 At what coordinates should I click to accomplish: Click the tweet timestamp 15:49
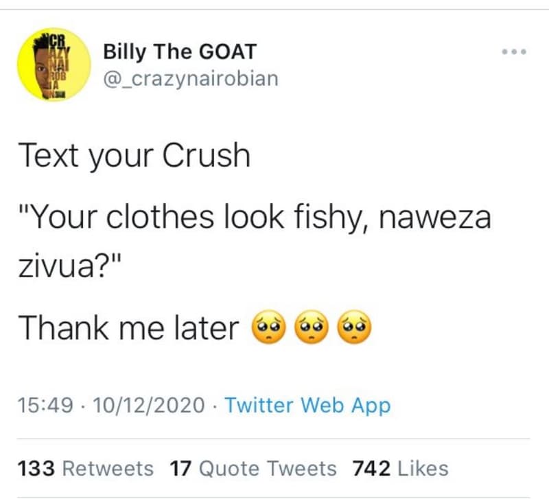tap(46, 406)
